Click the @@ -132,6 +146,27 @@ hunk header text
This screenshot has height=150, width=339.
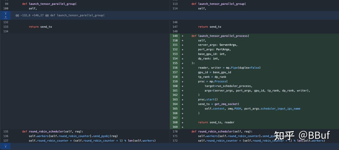click(60, 15)
